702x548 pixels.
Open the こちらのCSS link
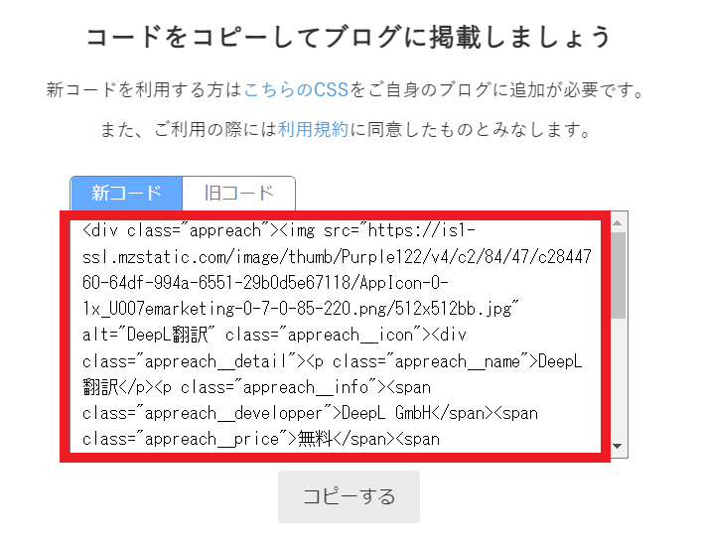[x=296, y=90]
